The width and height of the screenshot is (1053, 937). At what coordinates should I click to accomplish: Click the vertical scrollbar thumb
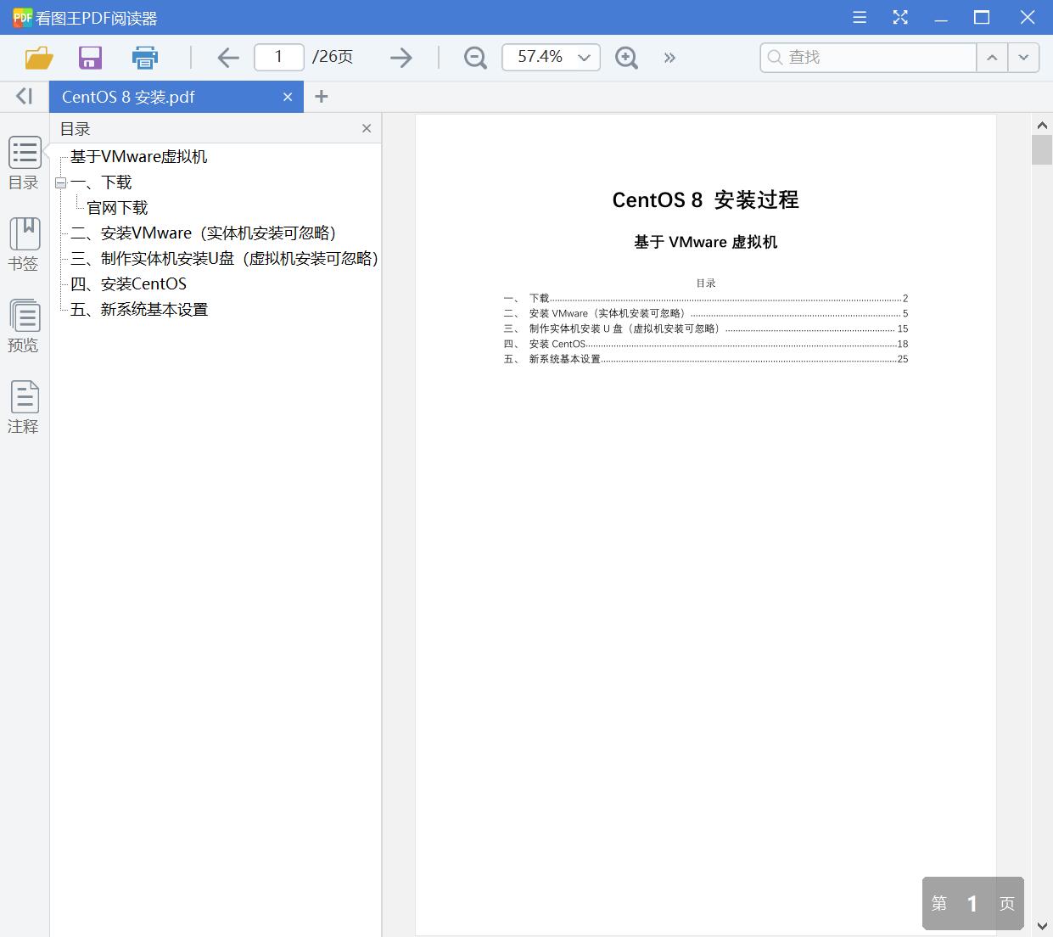[x=1042, y=149]
